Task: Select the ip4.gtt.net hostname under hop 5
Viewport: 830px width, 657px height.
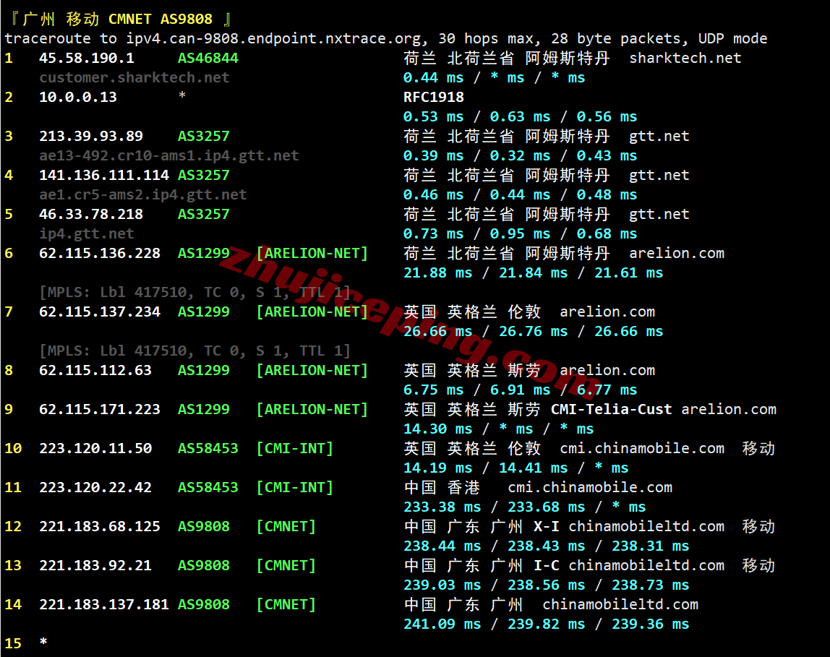Action: coord(86,234)
